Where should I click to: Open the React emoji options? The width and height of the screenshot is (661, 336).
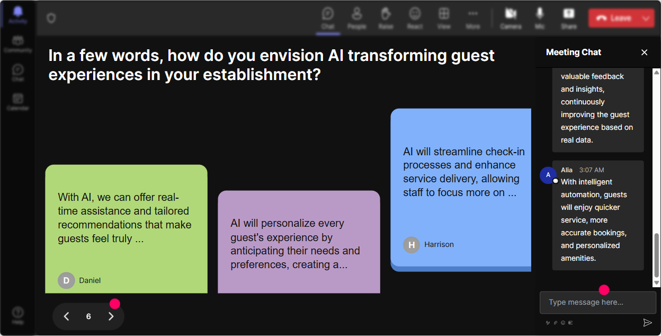[x=415, y=18]
